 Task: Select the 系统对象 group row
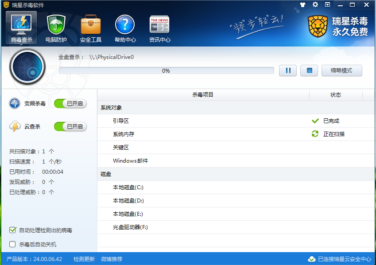[x=236, y=108]
